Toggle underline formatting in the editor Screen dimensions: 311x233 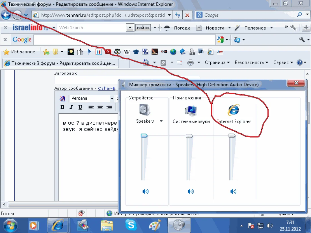pyautogui.click(x=80, y=107)
